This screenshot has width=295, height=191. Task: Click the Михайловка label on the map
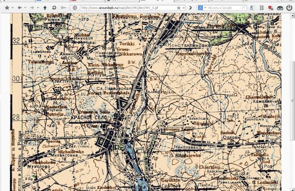pos(64,155)
